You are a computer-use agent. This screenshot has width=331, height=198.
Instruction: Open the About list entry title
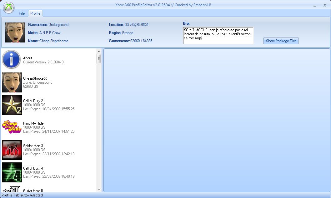[x=28, y=58]
